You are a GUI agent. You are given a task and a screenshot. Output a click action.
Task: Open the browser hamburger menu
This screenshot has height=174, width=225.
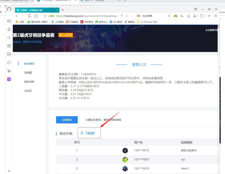tap(216, 16)
